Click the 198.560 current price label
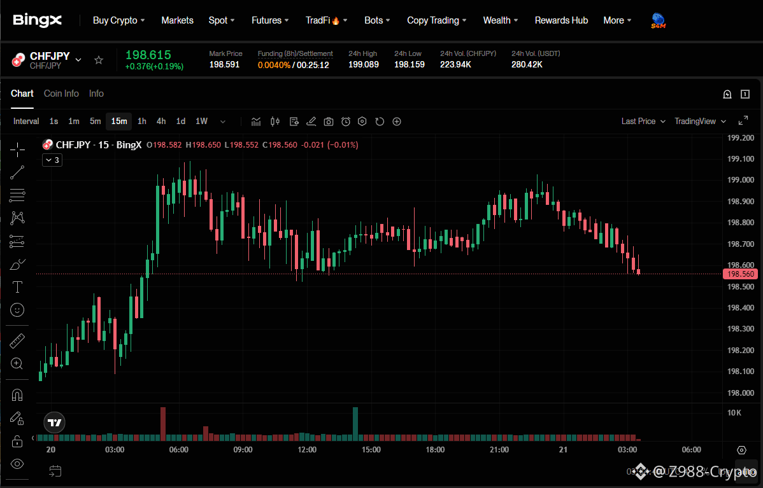 click(741, 274)
